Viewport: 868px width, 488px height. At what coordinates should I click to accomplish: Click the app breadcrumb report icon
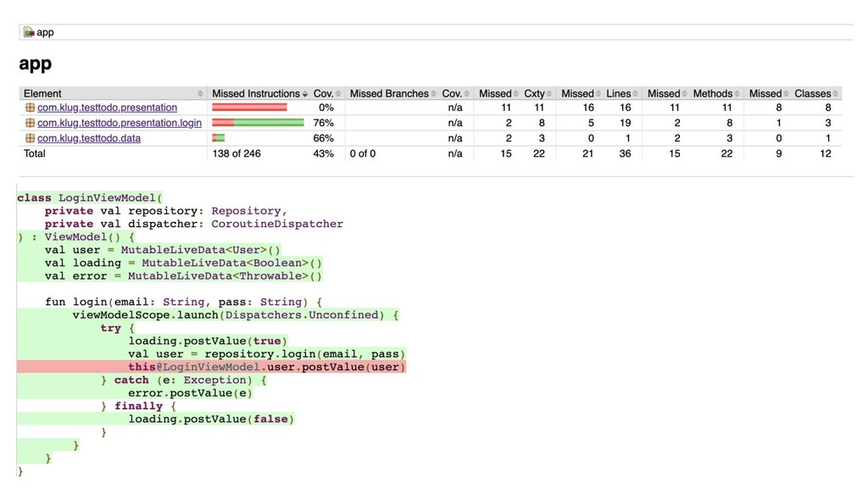pyautogui.click(x=29, y=32)
